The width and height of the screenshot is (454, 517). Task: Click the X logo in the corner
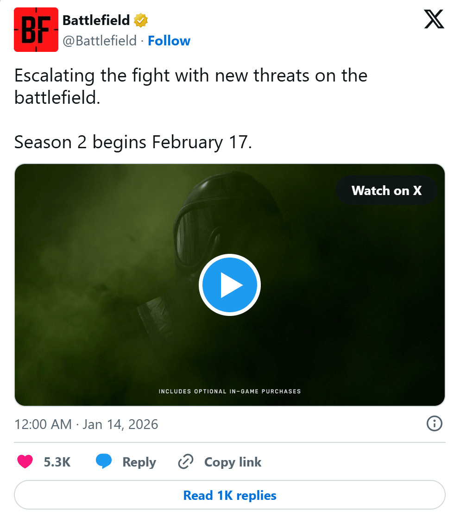[x=434, y=19]
